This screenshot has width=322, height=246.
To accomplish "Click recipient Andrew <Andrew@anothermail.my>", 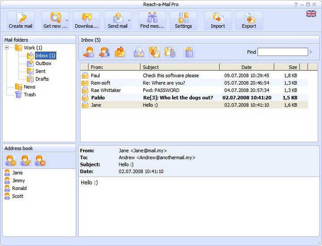I will (157, 158).
